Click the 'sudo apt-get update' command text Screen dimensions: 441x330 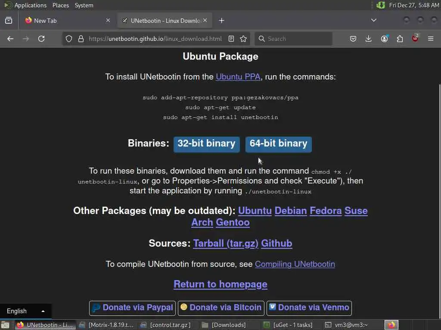(x=220, y=107)
